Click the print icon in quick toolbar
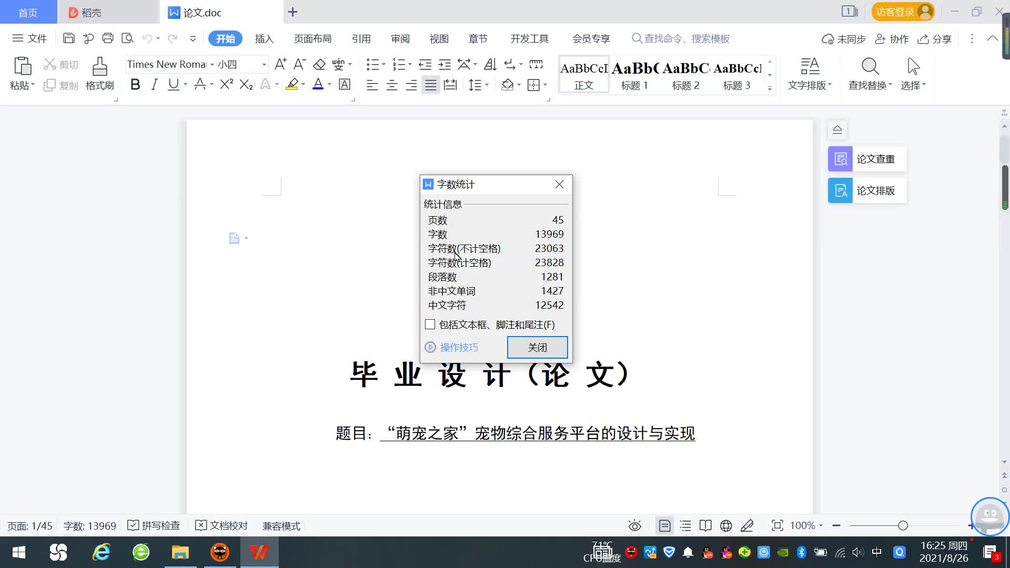The height and width of the screenshot is (568, 1010). point(108,38)
